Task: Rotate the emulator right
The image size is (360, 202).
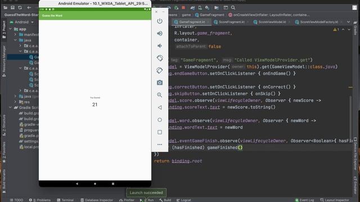Action: 160,70
